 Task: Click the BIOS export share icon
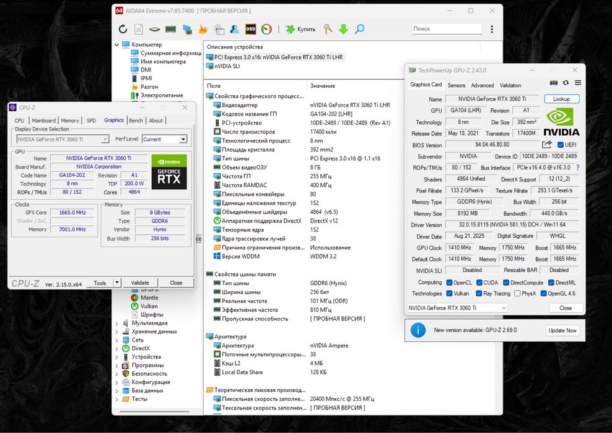tap(547, 145)
